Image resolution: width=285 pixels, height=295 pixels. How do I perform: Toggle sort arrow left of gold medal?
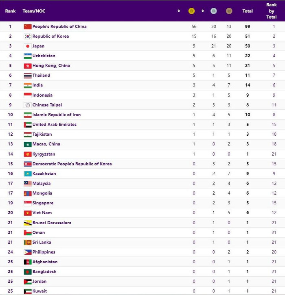coord(179,11)
